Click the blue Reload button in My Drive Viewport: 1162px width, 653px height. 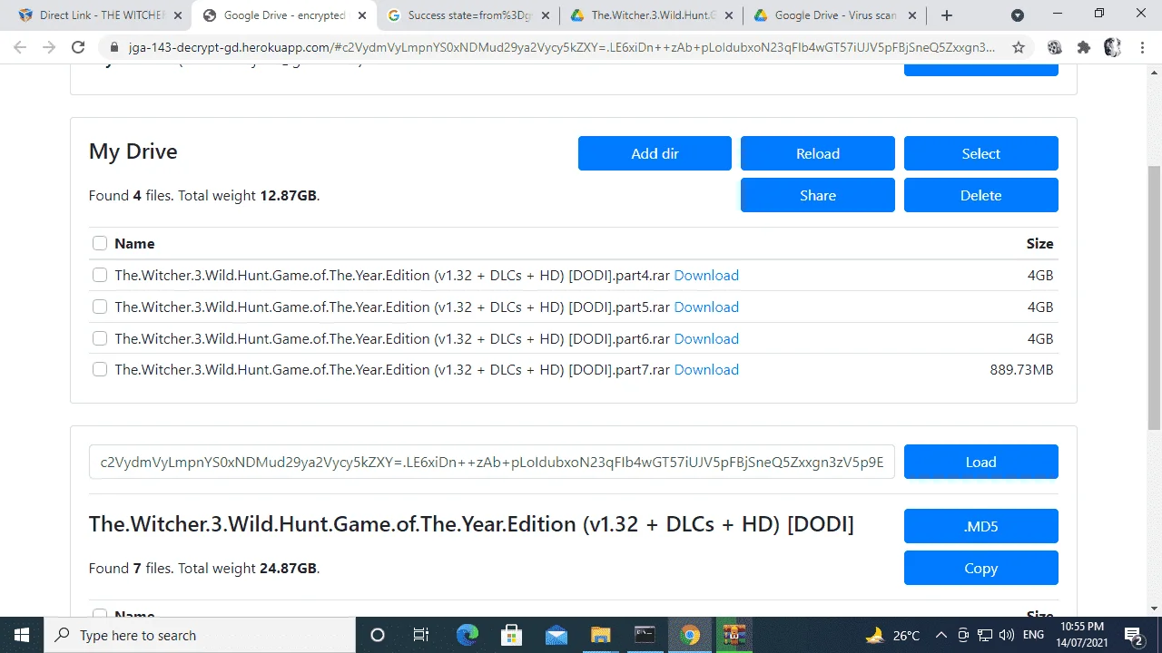click(818, 153)
